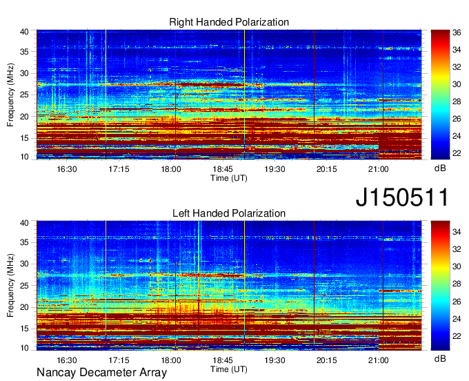Click the "dB" unit under the top color bar
Image resolution: width=469 pixels, height=381 pixels.
440,168
